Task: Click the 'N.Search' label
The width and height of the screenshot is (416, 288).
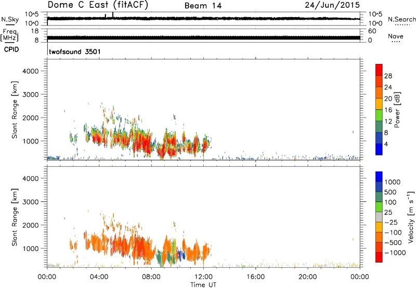Action: coord(401,19)
